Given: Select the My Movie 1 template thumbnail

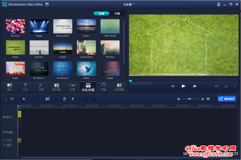Looking at the screenshot, I should (39, 68).
